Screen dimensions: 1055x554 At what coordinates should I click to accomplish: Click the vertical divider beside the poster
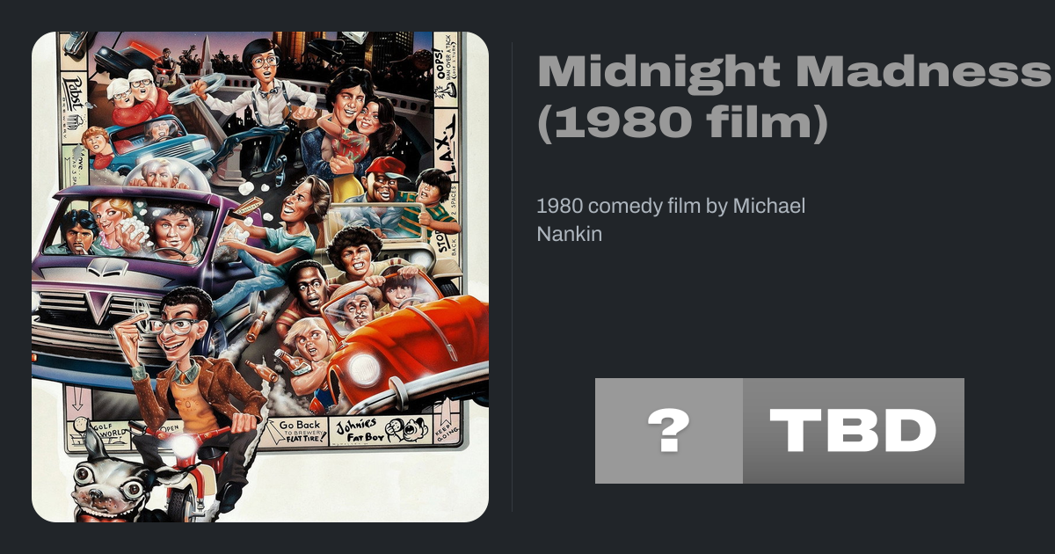[x=513, y=277]
